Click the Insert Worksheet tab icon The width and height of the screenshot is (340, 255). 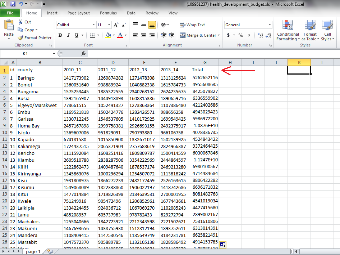[x=50, y=251]
